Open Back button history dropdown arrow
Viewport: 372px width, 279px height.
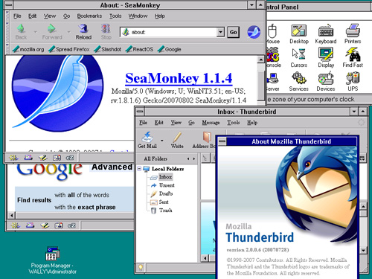point(35,32)
